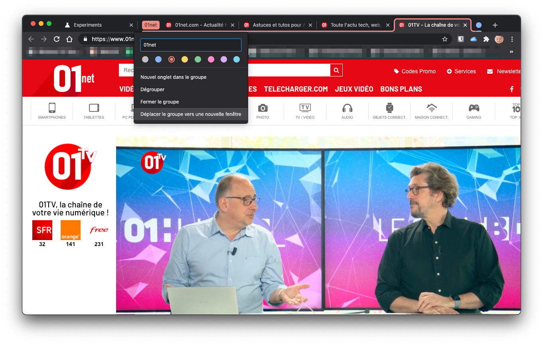Open the Objets Connect. category
Viewport: 543px width, 344px height.
point(389,111)
